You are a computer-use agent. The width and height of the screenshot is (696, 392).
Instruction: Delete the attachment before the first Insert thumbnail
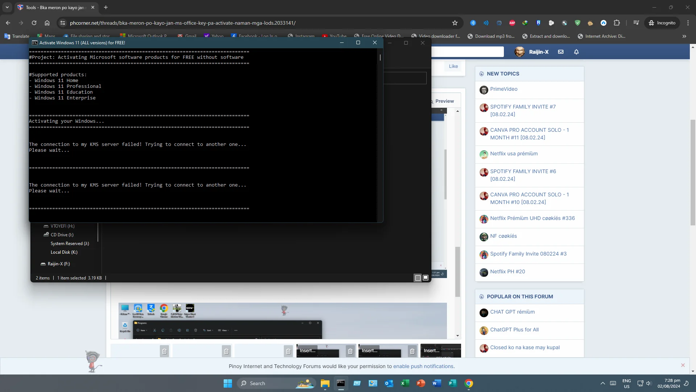[288, 351]
